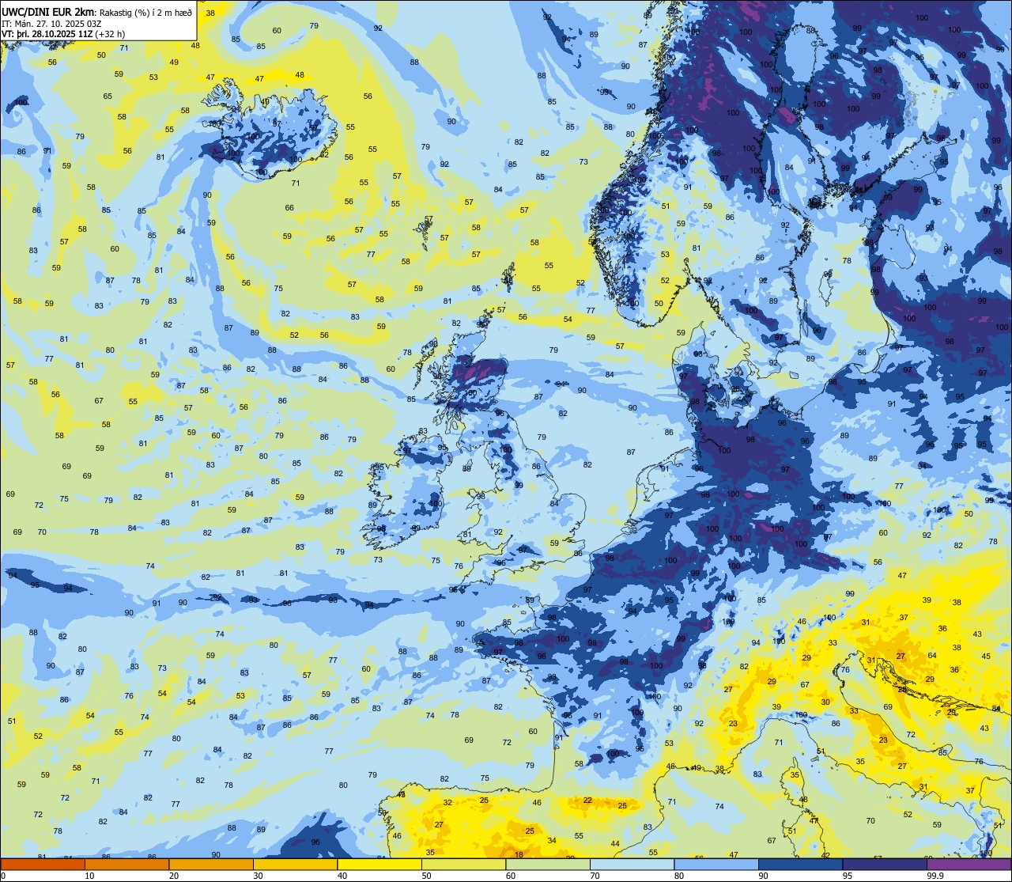This screenshot has height=882, width=1012.
Task: Click the 10–20 % orange legend swatch
Action: pyautogui.click(x=126, y=865)
